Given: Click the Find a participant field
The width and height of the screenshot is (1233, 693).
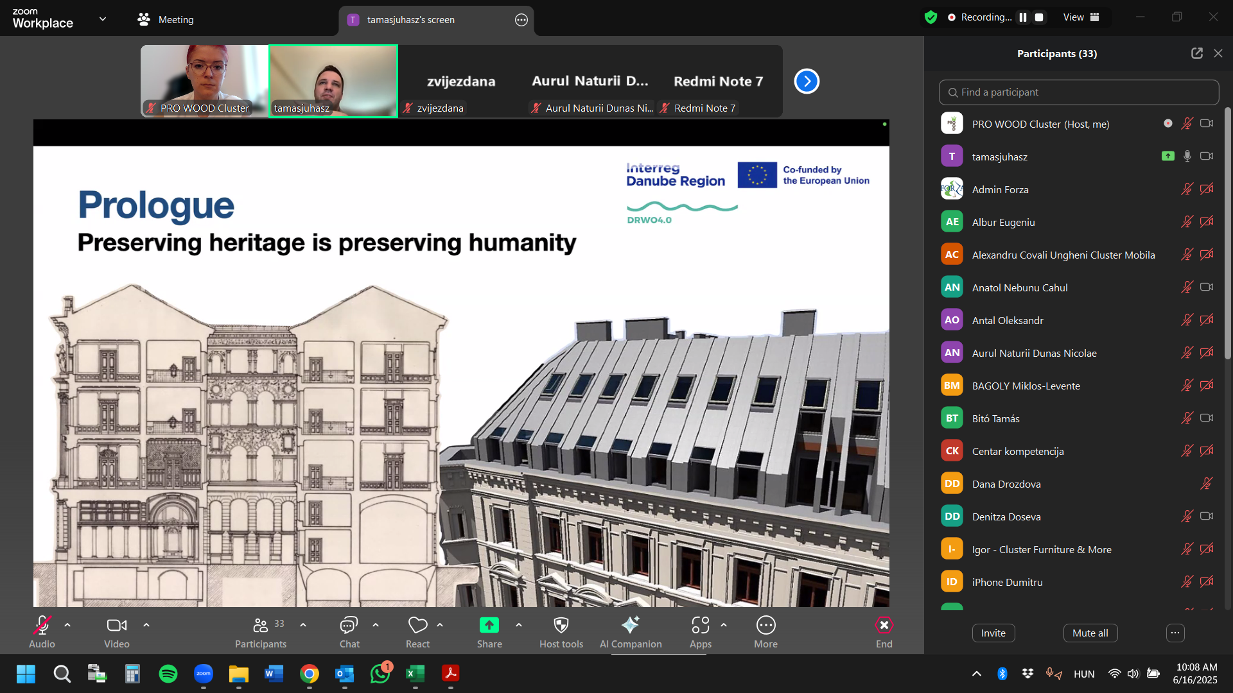Looking at the screenshot, I should click(x=1079, y=92).
